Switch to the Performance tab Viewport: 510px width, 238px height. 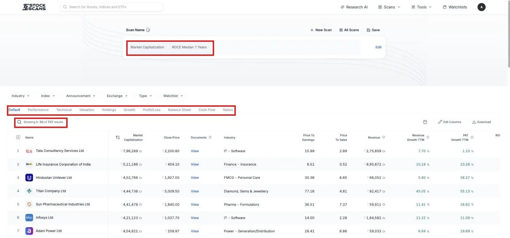[38, 110]
